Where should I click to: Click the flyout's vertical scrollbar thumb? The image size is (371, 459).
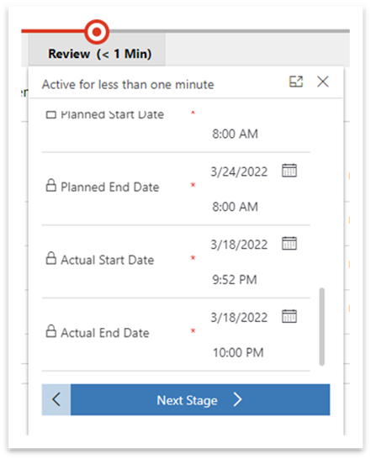click(321, 327)
